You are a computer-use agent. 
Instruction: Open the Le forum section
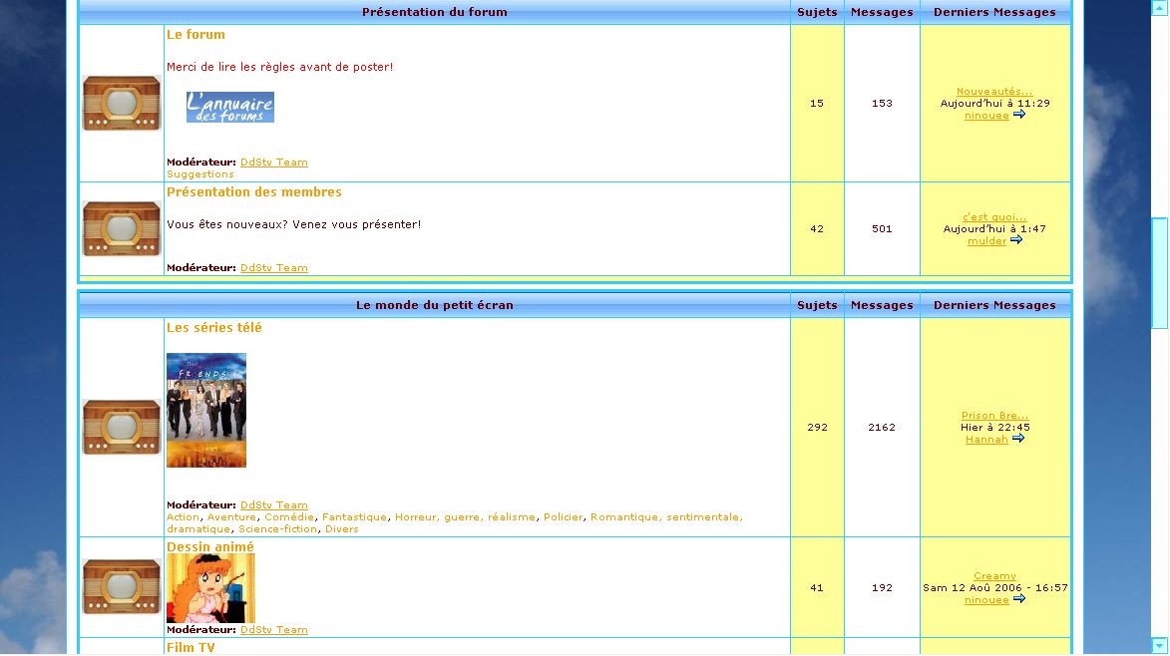point(195,34)
